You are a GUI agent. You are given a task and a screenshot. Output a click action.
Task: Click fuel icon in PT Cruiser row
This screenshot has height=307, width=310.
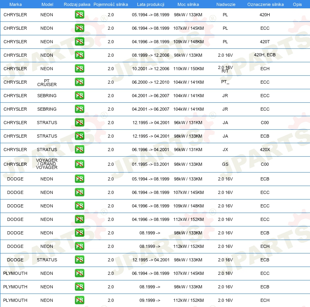click(79, 82)
